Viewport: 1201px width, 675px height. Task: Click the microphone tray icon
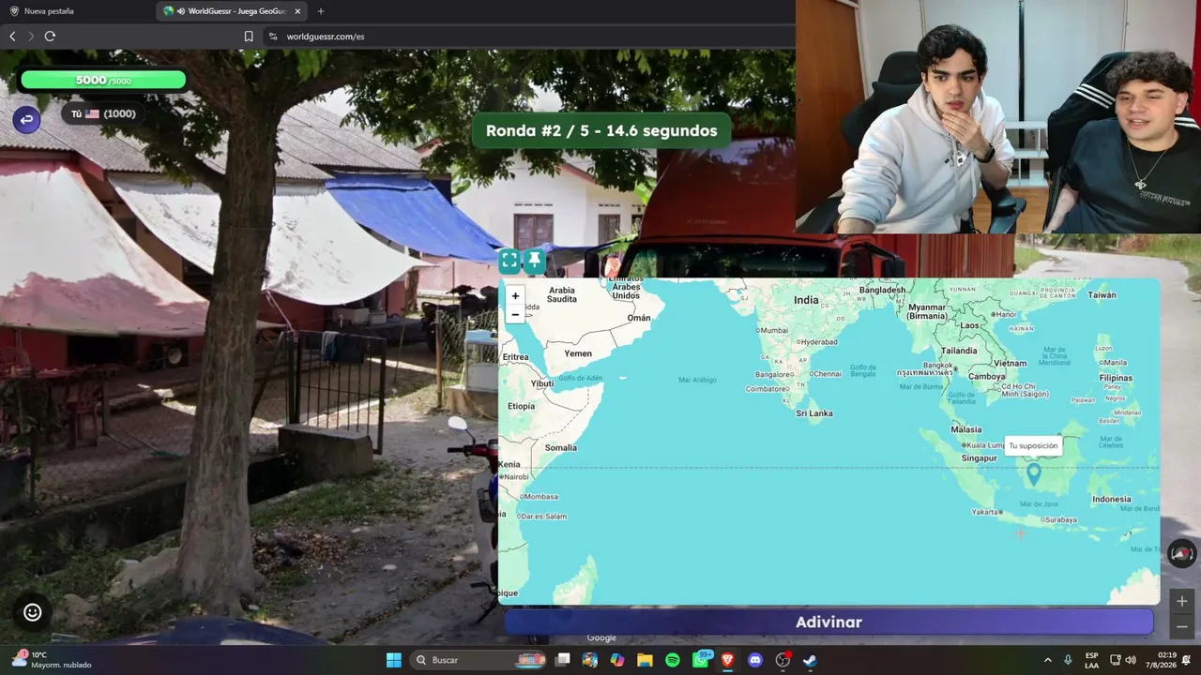click(x=1069, y=660)
